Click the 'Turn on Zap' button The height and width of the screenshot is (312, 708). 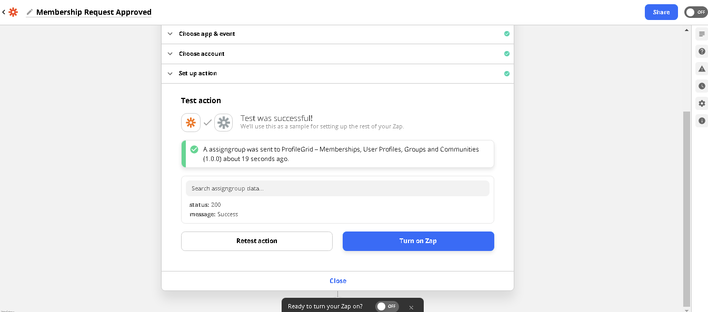pyautogui.click(x=418, y=241)
